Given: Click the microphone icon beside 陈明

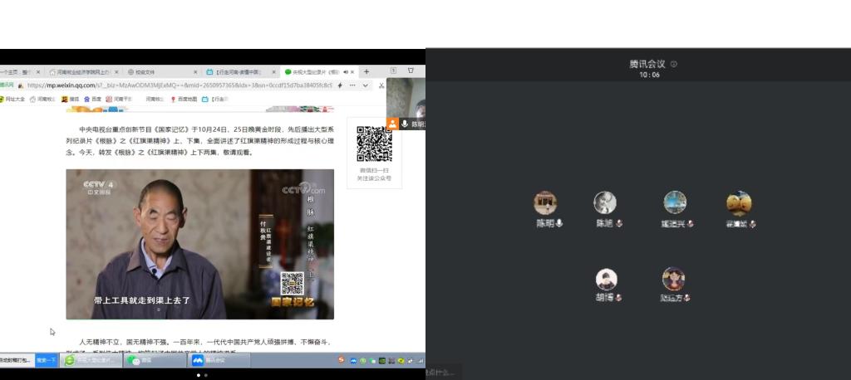Looking at the screenshot, I should click(559, 223).
